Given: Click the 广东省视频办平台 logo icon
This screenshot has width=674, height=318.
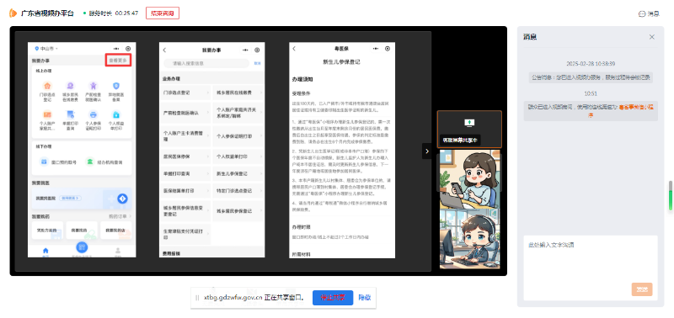Looking at the screenshot, I should (13, 13).
